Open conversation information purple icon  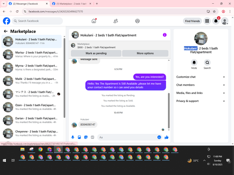point(165,35)
